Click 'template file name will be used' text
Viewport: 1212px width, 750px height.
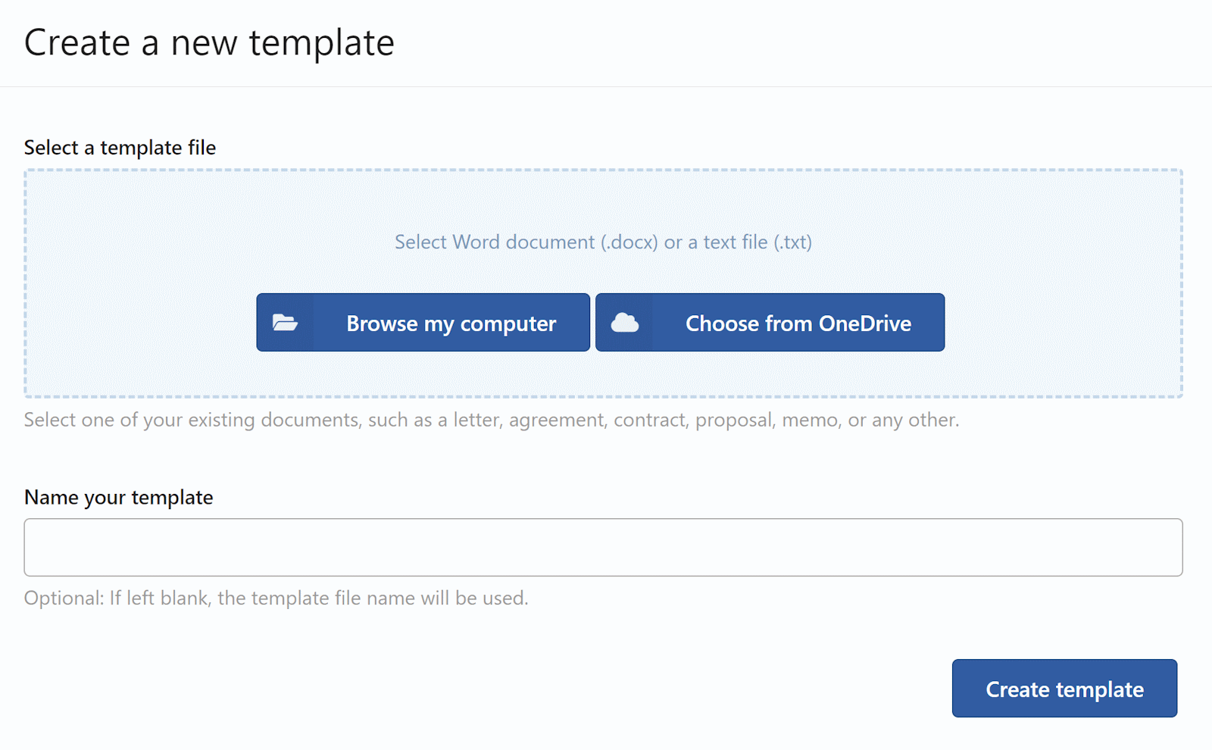(x=389, y=598)
